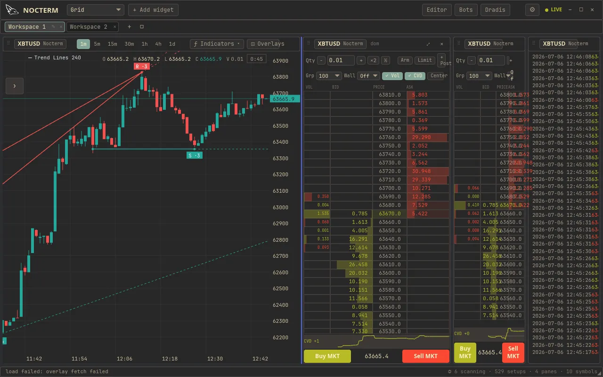This screenshot has width=603, height=377.
Task: Close the Workspace 2 tab
Action: tap(114, 27)
